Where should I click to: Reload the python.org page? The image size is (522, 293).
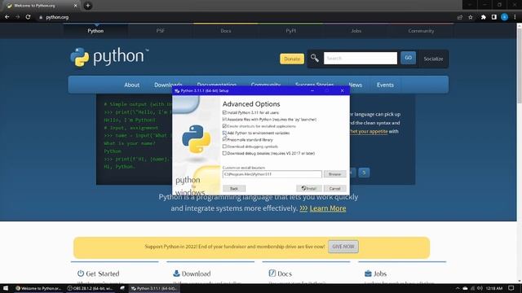28,17
